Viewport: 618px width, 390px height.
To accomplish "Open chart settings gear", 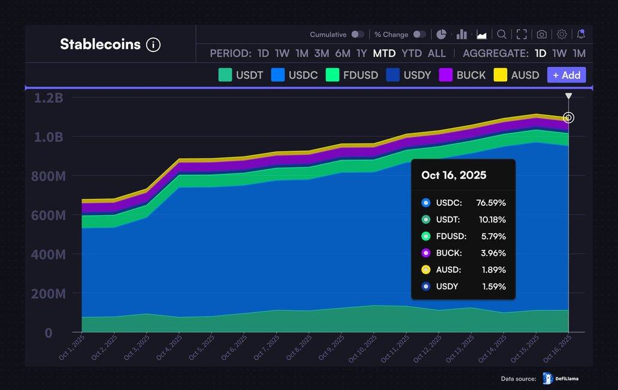I will coord(562,35).
